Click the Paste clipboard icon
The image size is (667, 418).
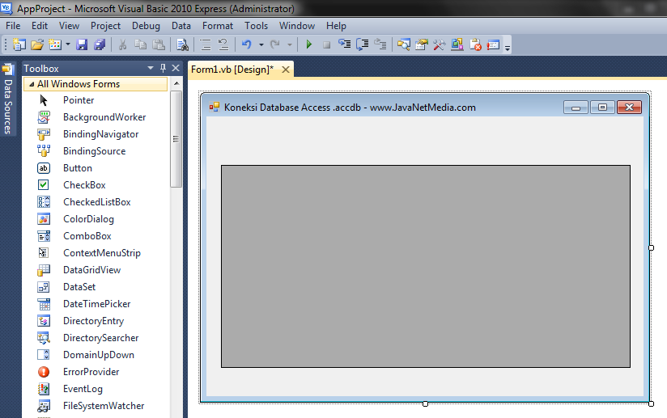[158, 44]
